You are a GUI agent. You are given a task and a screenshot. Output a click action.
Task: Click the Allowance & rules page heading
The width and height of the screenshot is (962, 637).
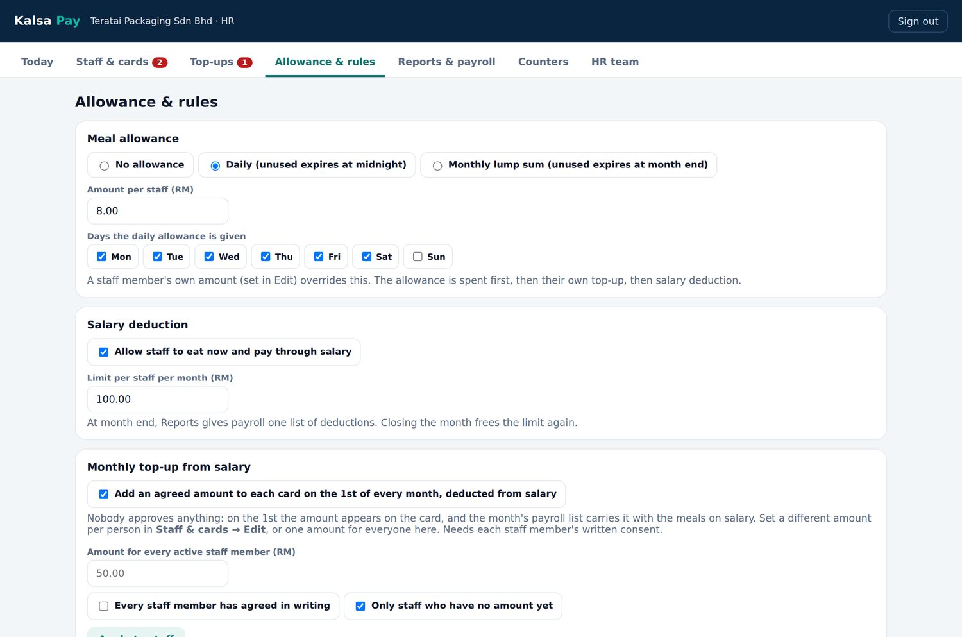[146, 102]
